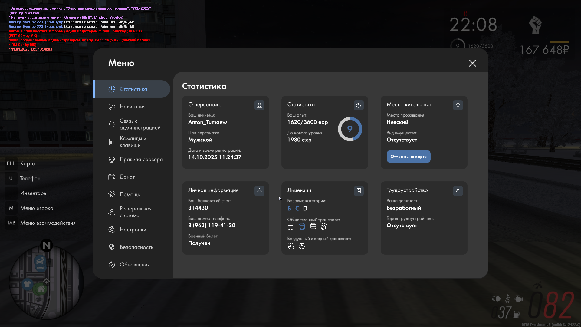Click the user icon in Личная информация card
Viewport: 581px width, 327px height.
pyautogui.click(x=259, y=191)
